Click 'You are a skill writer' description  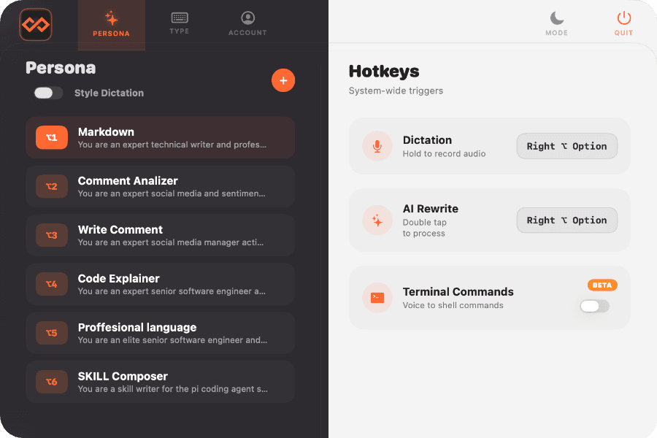(172, 389)
